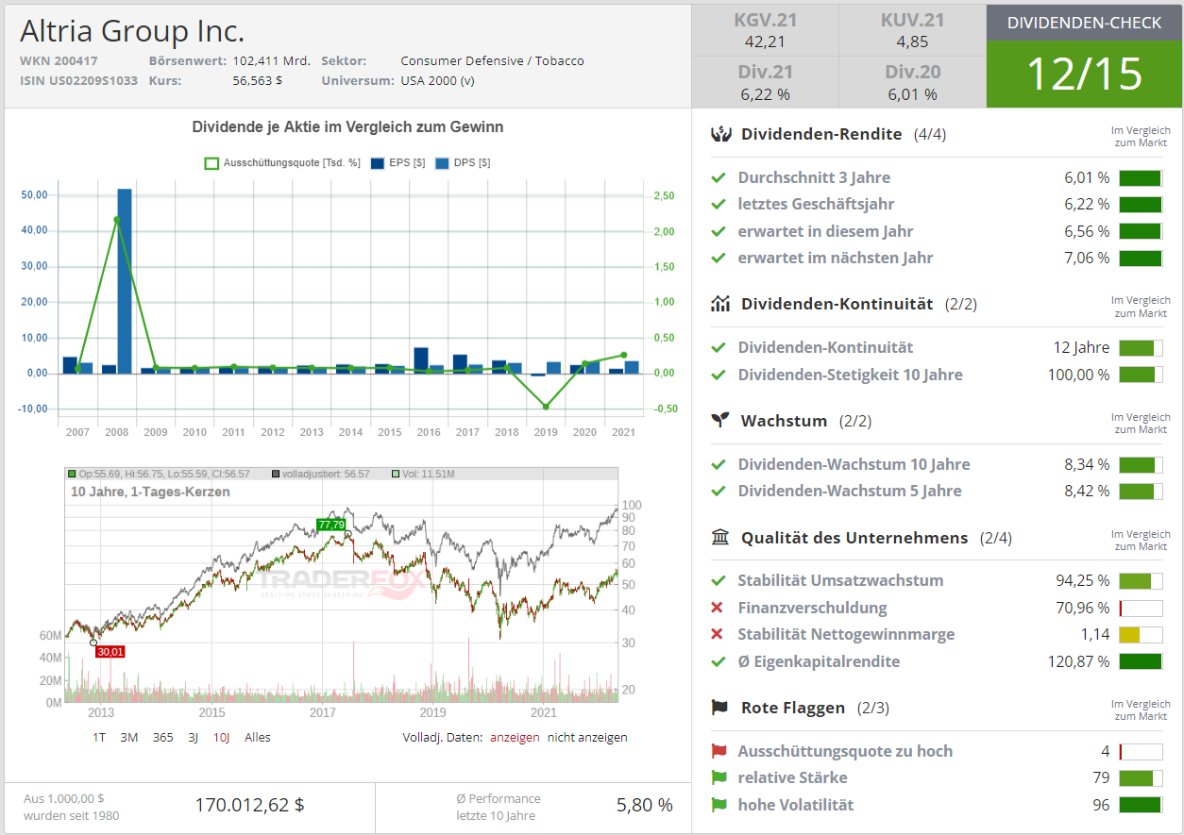The width and height of the screenshot is (1184, 835).
Task: Click the relative Stärke value 79
Action: point(1101,777)
